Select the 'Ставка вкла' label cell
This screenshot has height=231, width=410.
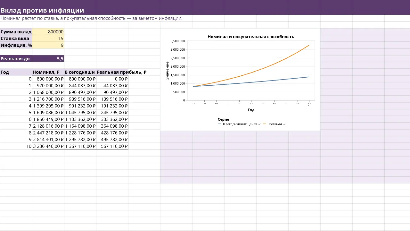(x=16, y=38)
